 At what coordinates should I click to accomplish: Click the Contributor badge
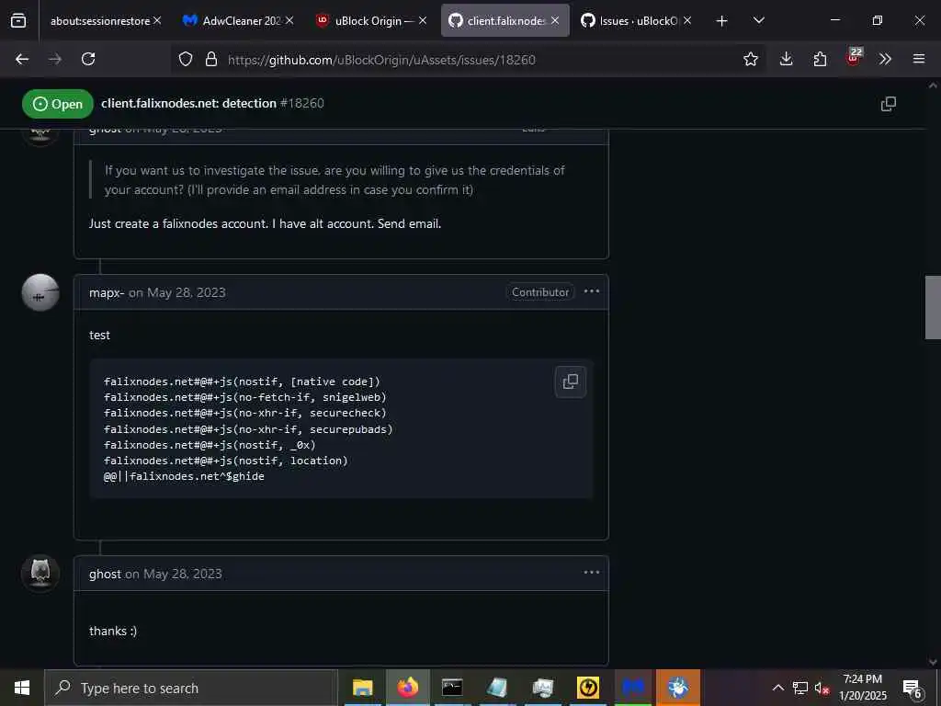pyautogui.click(x=540, y=291)
